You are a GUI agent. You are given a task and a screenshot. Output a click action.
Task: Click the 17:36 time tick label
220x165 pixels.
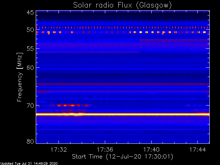[x=105, y=150]
